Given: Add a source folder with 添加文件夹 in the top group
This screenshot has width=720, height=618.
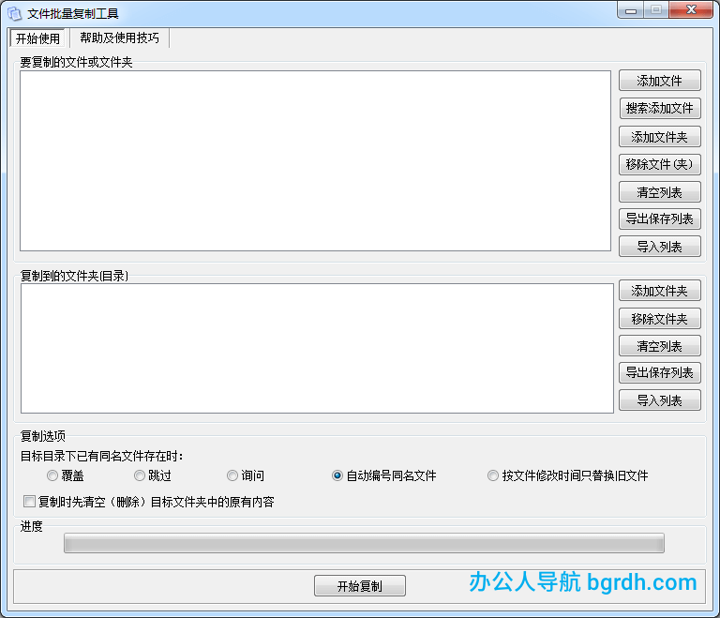Looking at the screenshot, I should (x=659, y=137).
